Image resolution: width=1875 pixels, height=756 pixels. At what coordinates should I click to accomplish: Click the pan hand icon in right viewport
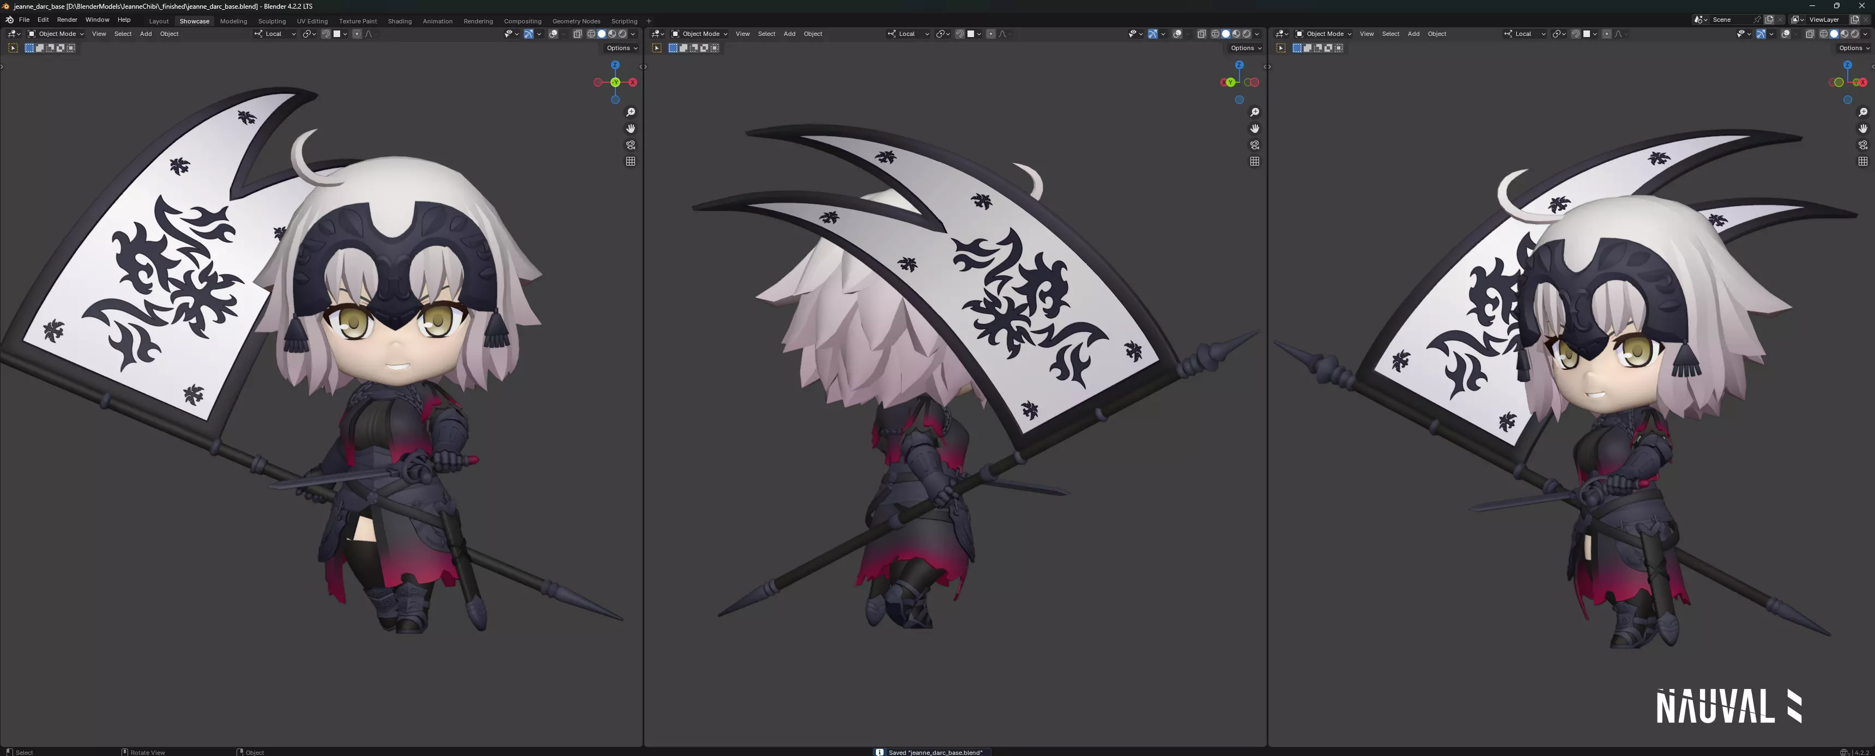1862,129
